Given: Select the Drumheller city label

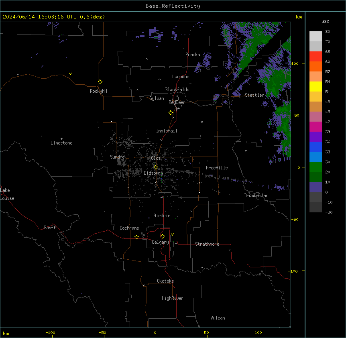Looking at the screenshot, I should 256,195.
